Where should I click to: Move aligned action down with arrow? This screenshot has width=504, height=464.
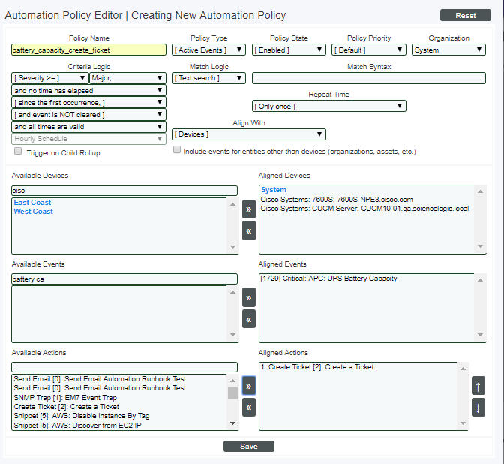click(x=478, y=408)
